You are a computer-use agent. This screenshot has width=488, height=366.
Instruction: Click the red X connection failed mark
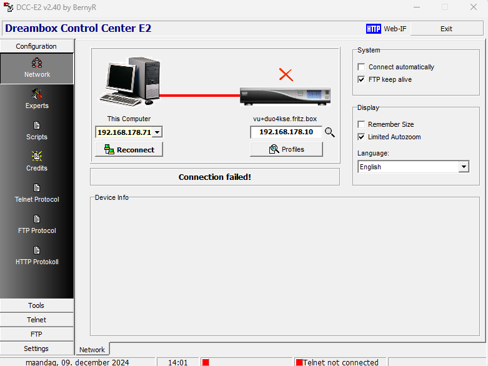(286, 74)
